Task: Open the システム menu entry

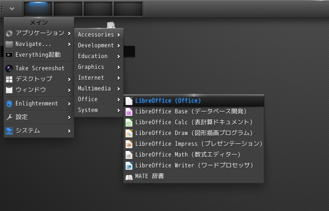Action: point(39,131)
